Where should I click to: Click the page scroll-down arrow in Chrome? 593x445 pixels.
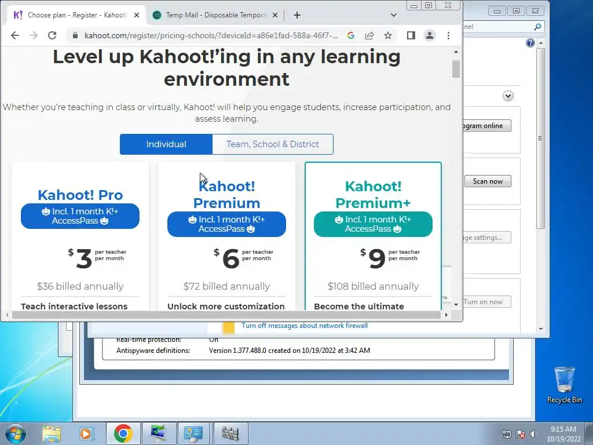click(456, 305)
